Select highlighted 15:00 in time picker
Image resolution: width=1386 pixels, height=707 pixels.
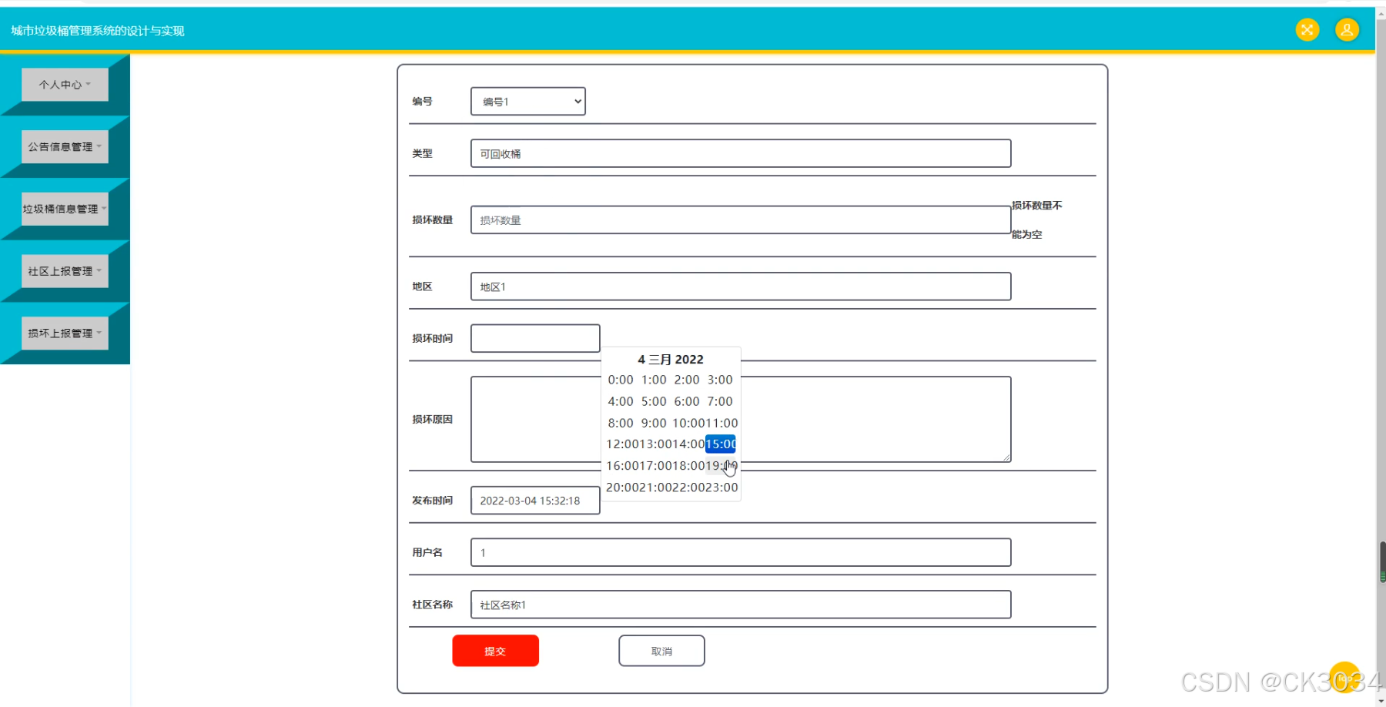tap(721, 444)
